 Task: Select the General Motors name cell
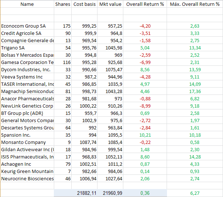point(27,120)
